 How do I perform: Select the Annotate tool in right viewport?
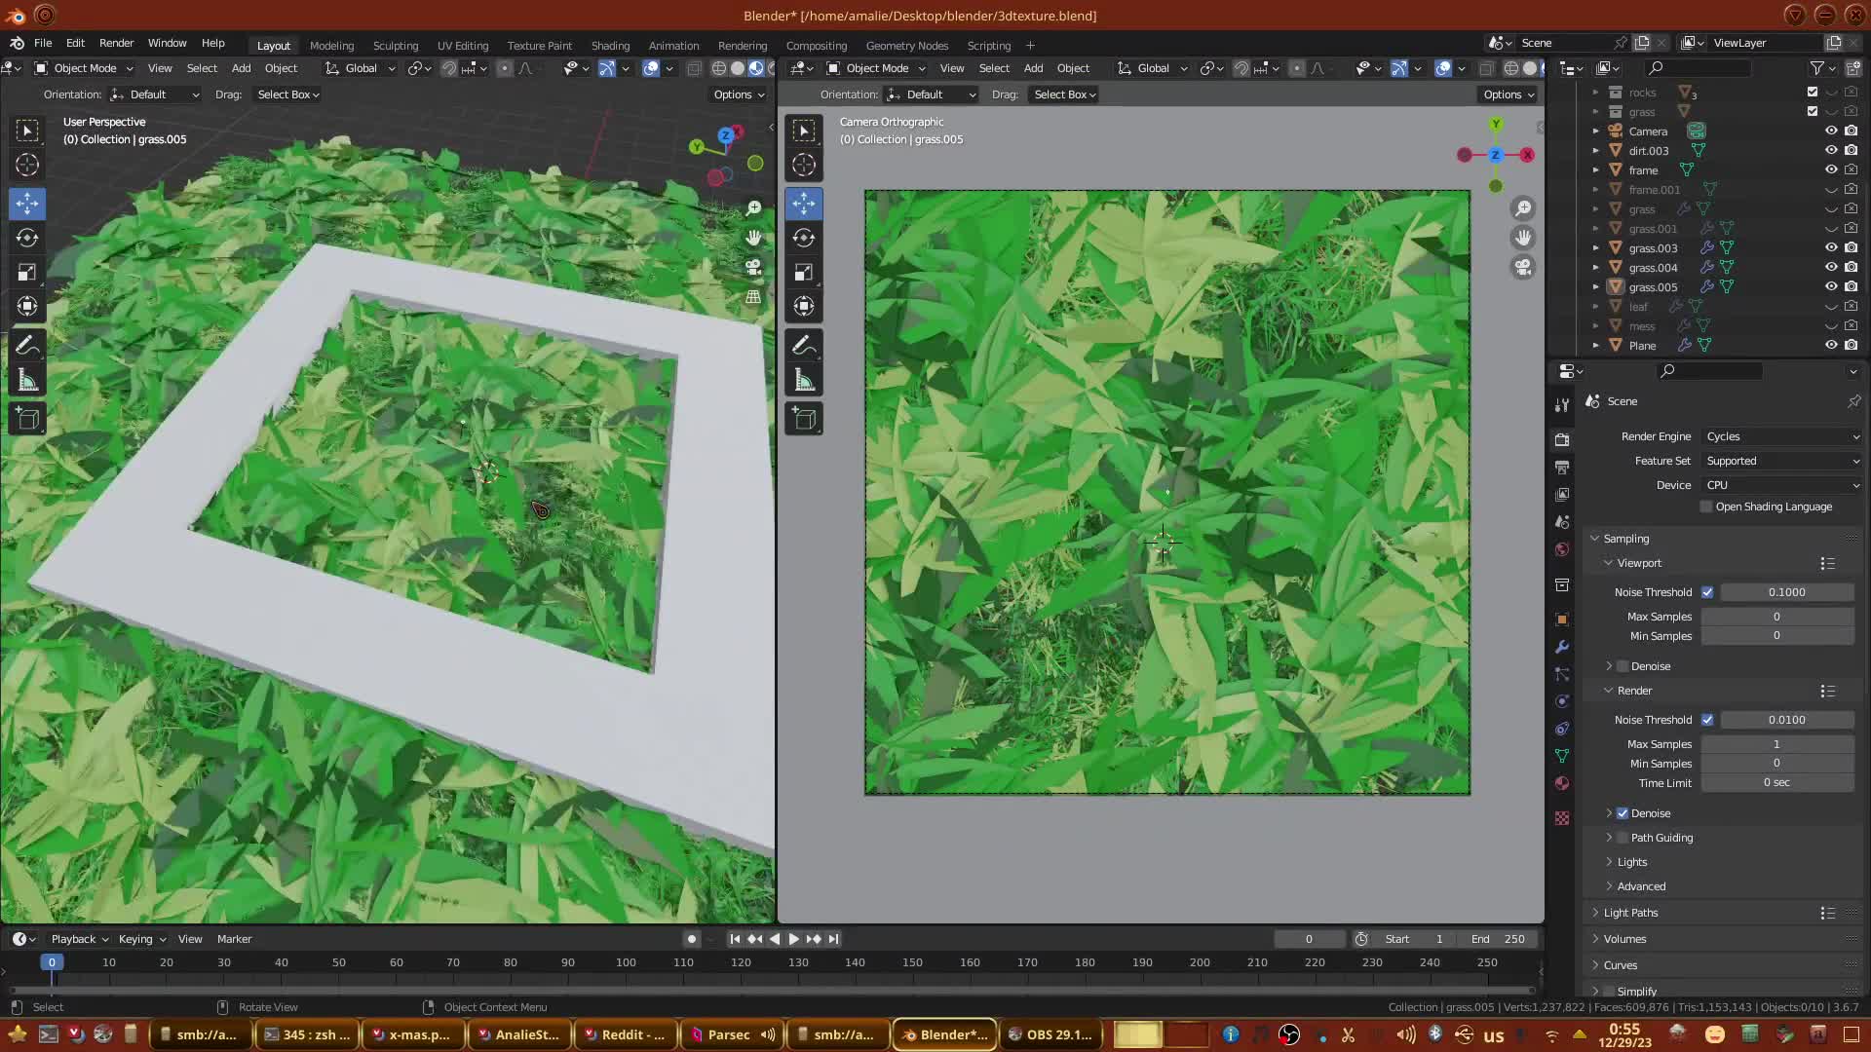pyautogui.click(x=804, y=346)
